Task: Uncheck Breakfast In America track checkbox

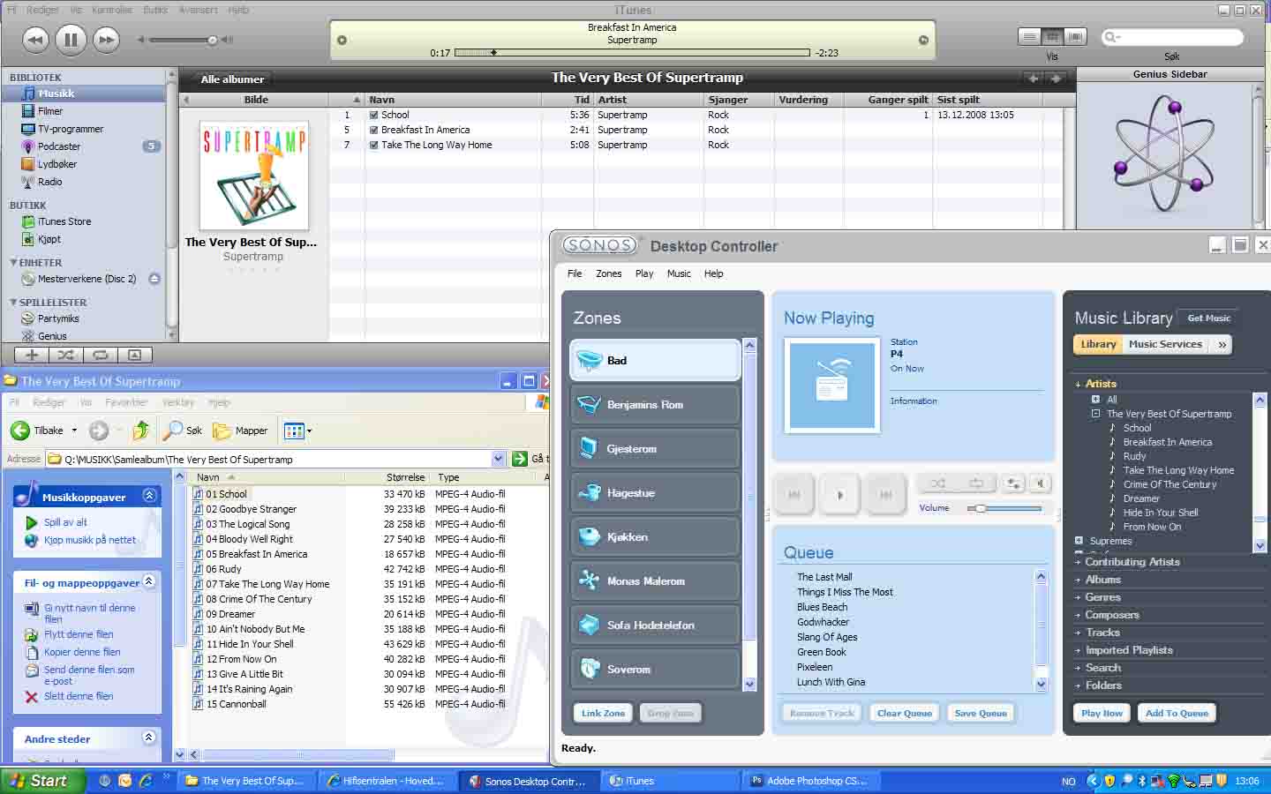Action: pyautogui.click(x=374, y=131)
